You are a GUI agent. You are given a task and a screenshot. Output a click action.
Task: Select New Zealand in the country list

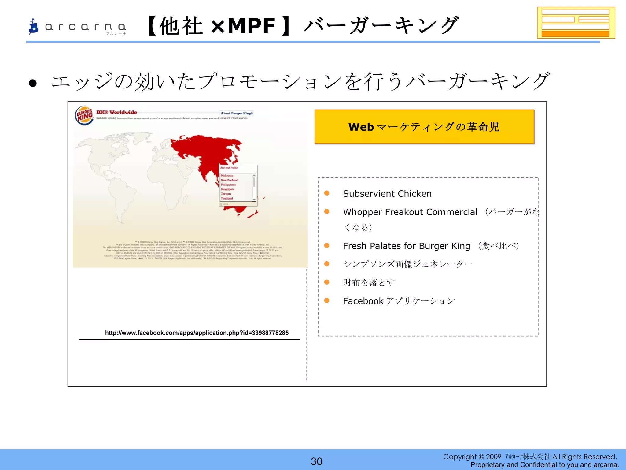click(x=229, y=180)
